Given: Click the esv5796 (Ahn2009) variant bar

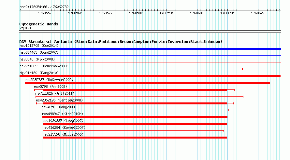Looking at the screenshot, I should (x=135, y=90).
